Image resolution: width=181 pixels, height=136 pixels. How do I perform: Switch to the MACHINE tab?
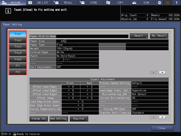[13, 2]
